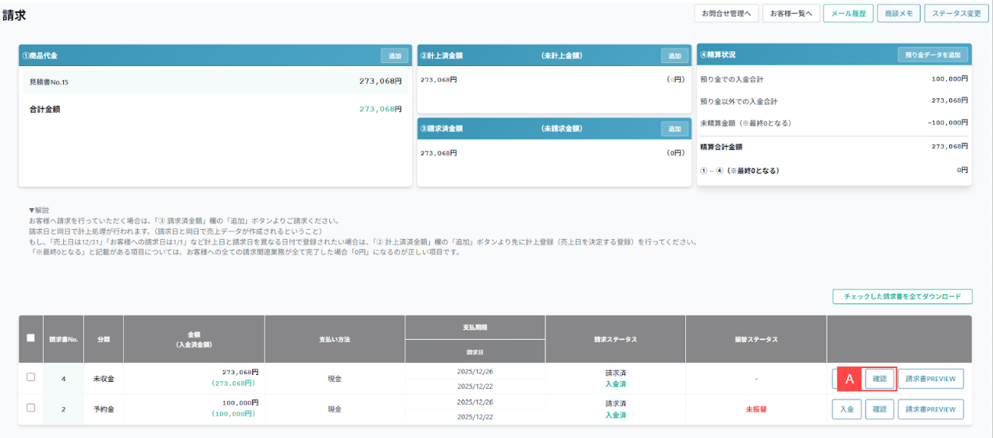Click 追加 in the ①商品代金 panel
Screen dimensions: 993x438
[x=395, y=55]
